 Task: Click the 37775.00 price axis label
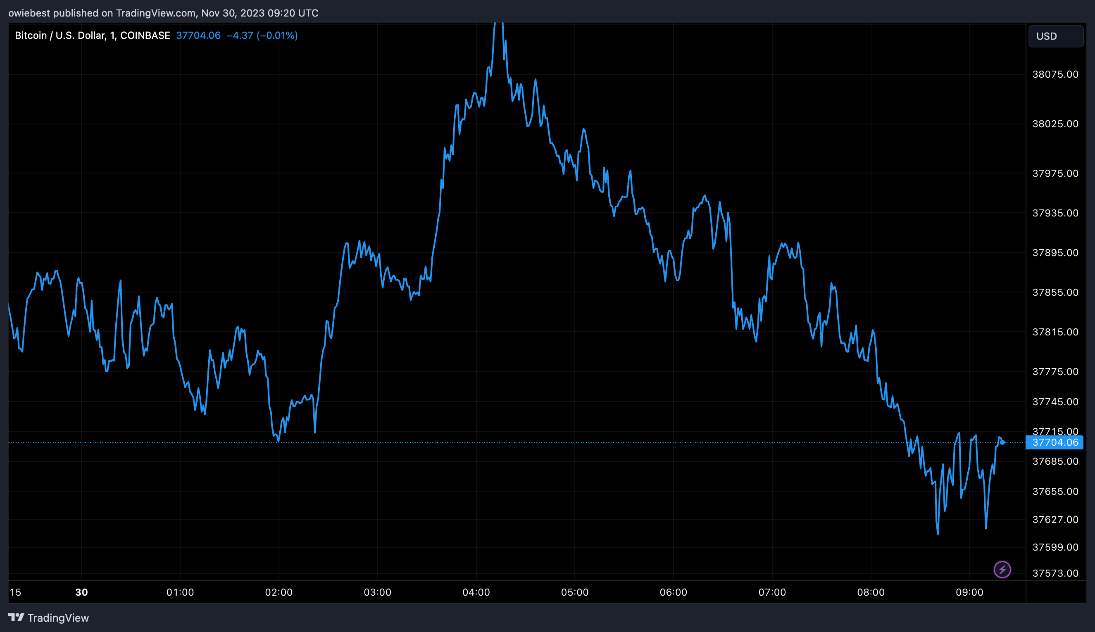[x=1055, y=371]
